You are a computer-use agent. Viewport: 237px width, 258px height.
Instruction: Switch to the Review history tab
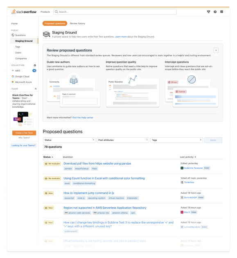tap(77, 23)
